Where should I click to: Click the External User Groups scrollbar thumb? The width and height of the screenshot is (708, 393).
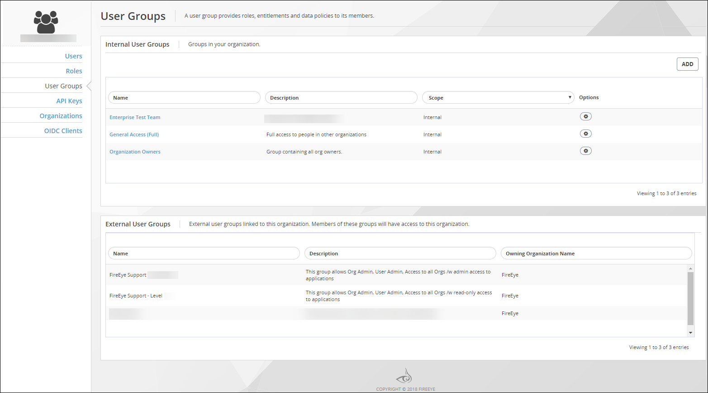pos(690,298)
